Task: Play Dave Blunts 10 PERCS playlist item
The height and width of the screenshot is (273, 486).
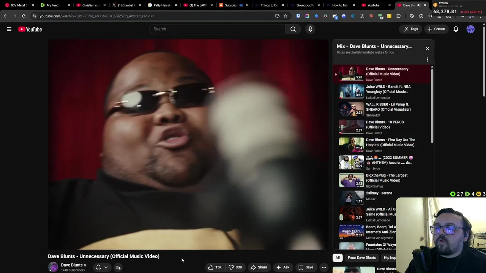Action: [x=382, y=127]
